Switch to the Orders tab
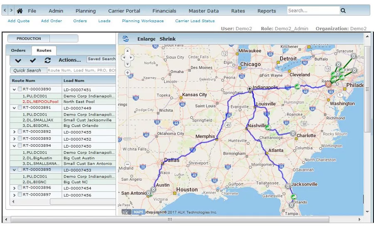The width and height of the screenshot is (374, 228). (x=18, y=51)
